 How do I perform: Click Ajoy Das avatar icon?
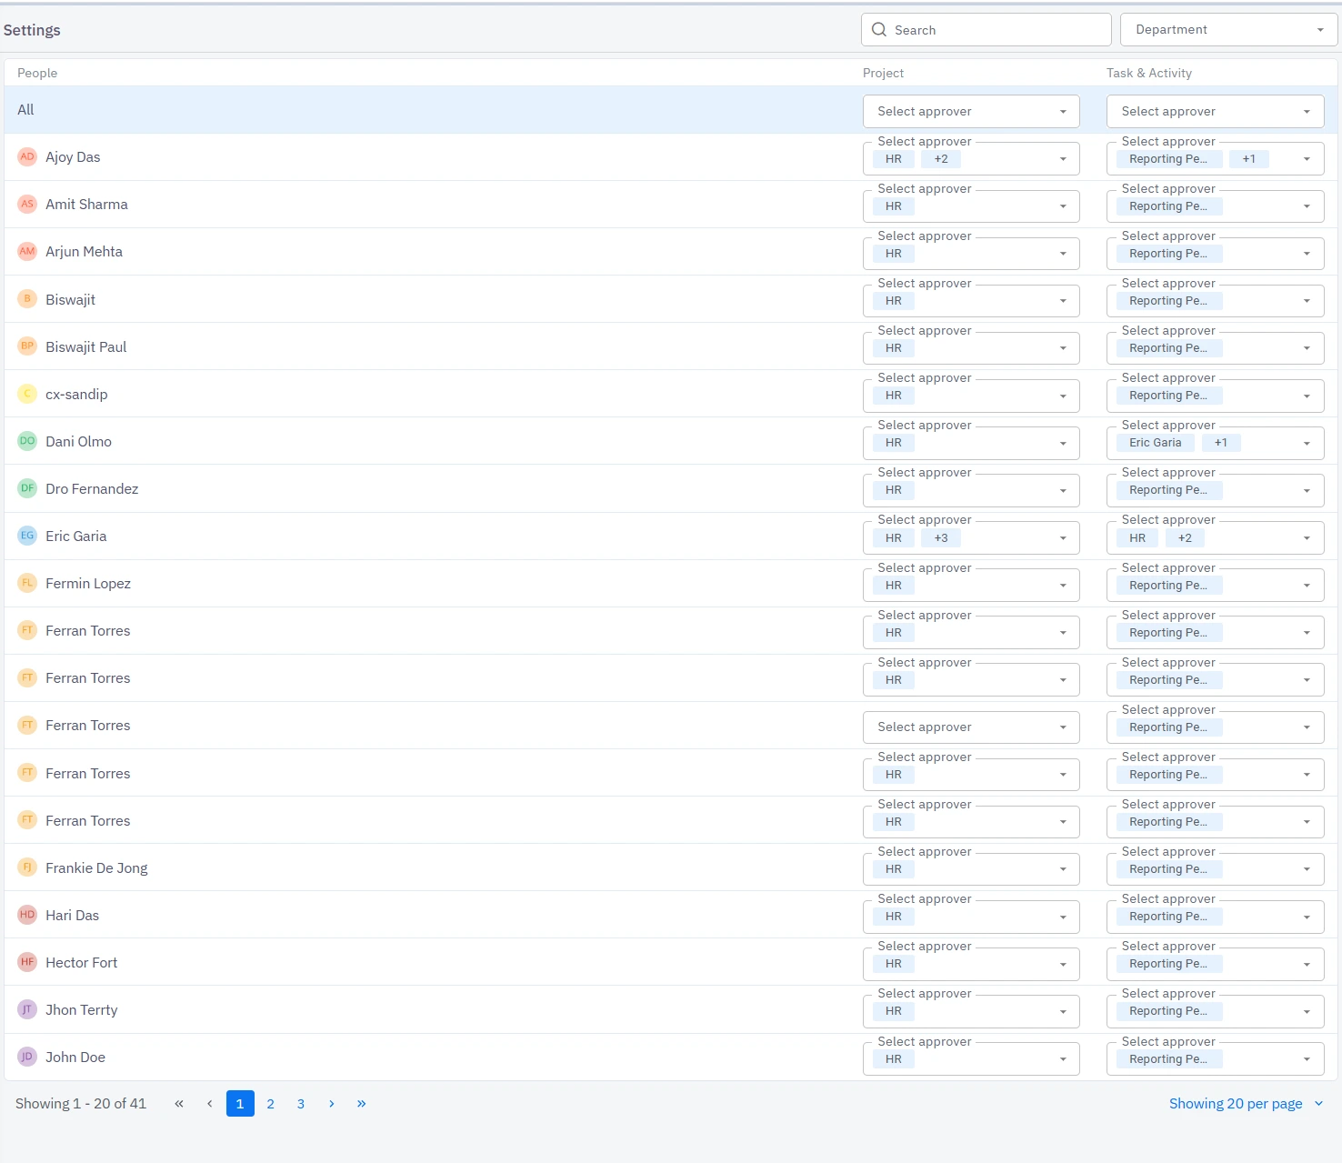(x=27, y=156)
